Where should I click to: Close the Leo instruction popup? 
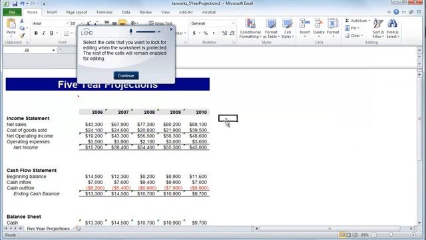(171, 29)
